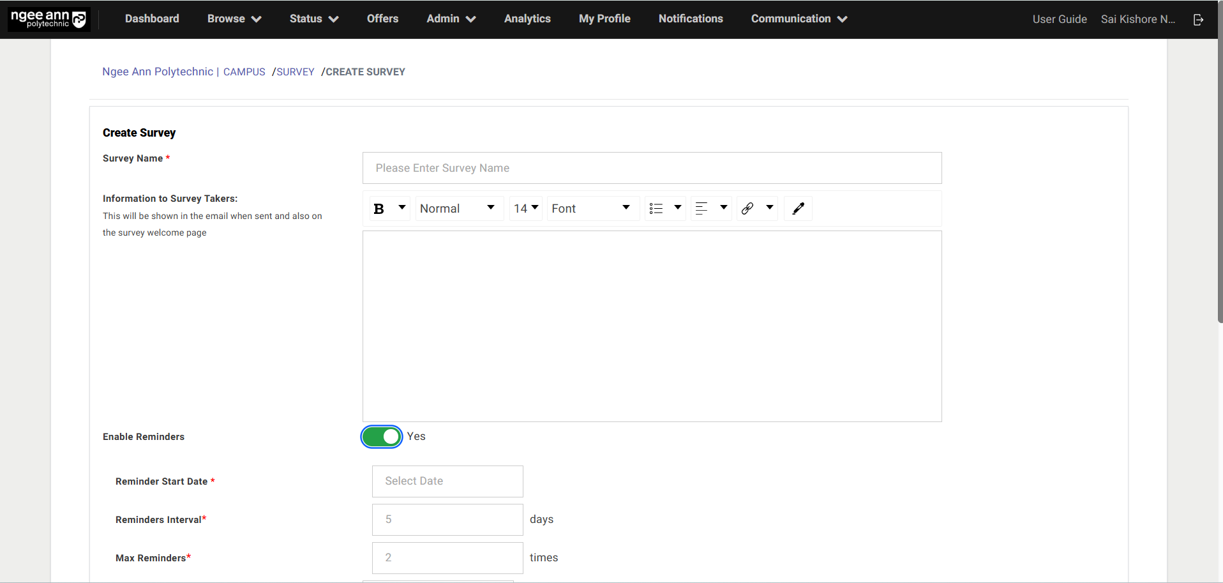This screenshot has width=1223, height=583.
Task: Open the Communication menu
Action: pos(799,19)
